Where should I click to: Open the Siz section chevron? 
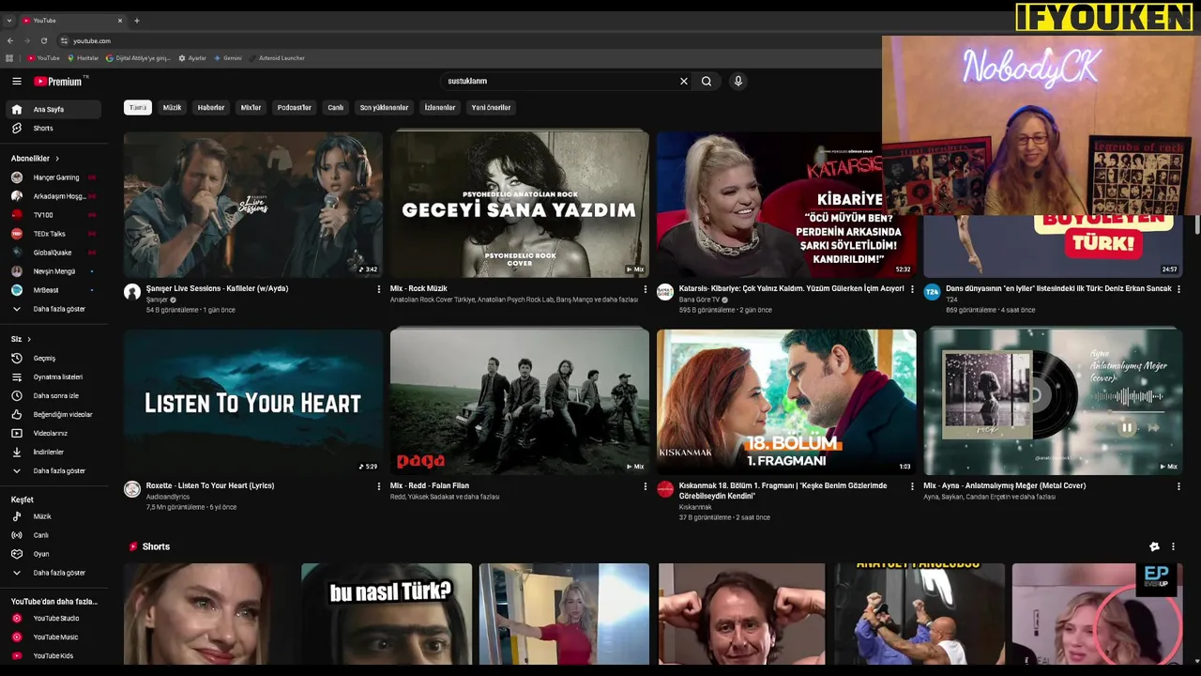pyautogui.click(x=29, y=339)
